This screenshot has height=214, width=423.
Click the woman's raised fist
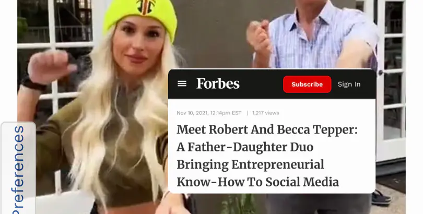[x=50, y=66]
